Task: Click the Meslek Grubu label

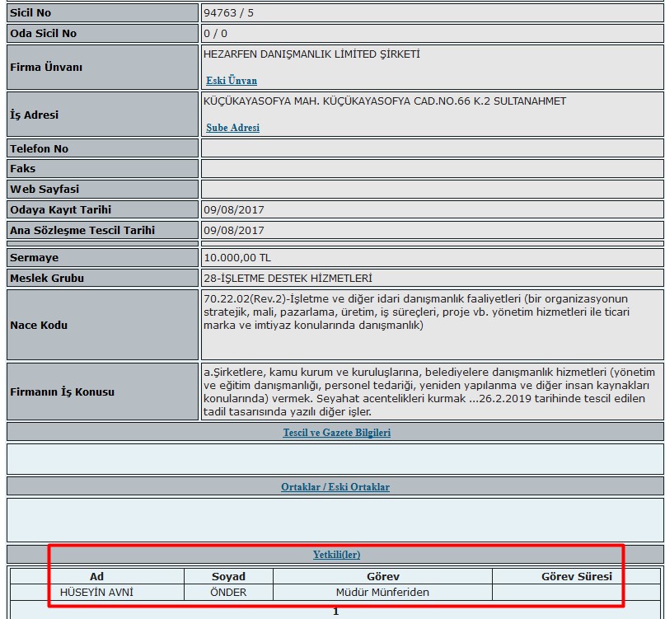Action: click(47, 279)
